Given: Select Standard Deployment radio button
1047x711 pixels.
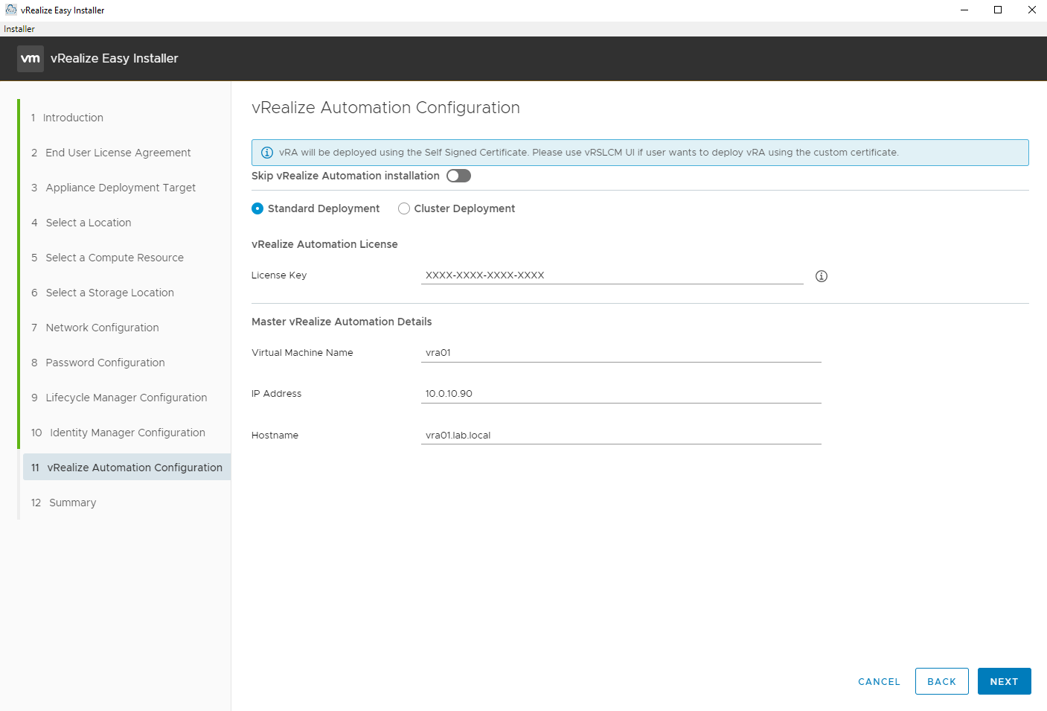Looking at the screenshot, I should click(x=257, y=208).
